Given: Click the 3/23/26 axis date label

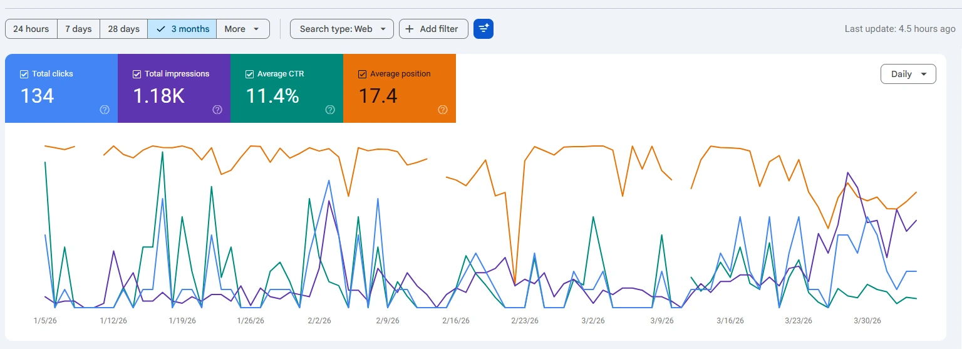Looking at the screenshot, I should pos(799,320).
